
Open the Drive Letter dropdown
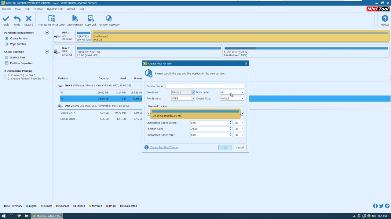232,92
